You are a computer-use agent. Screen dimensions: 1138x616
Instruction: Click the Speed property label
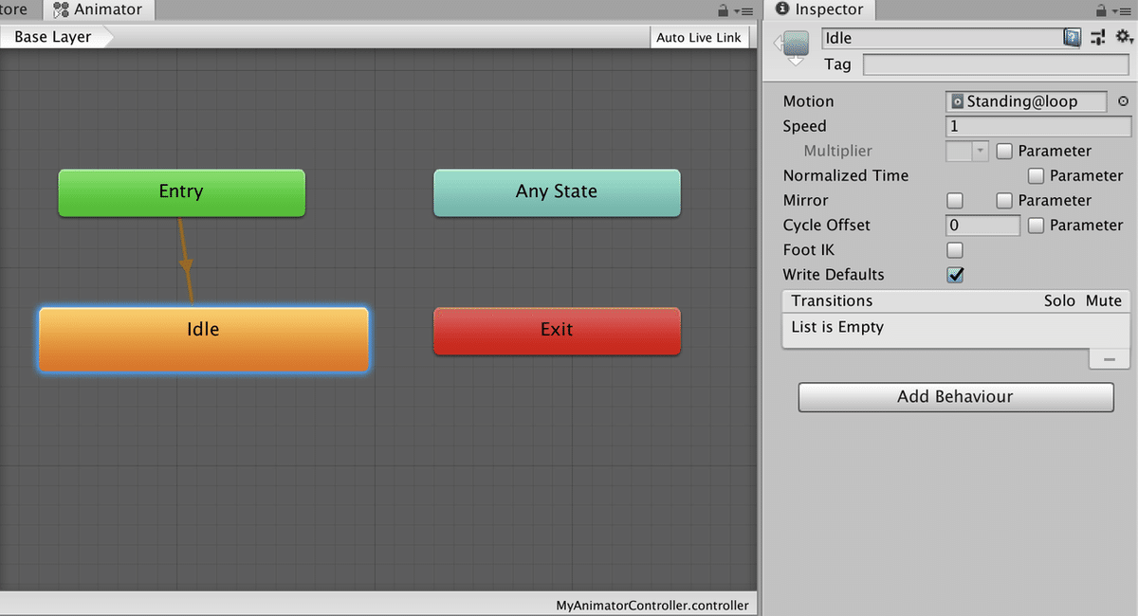[805, 126]
